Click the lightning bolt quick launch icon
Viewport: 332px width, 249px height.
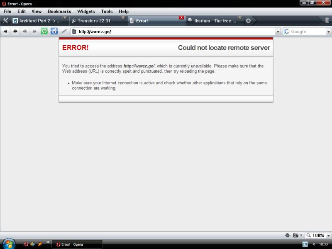[40, 244]
